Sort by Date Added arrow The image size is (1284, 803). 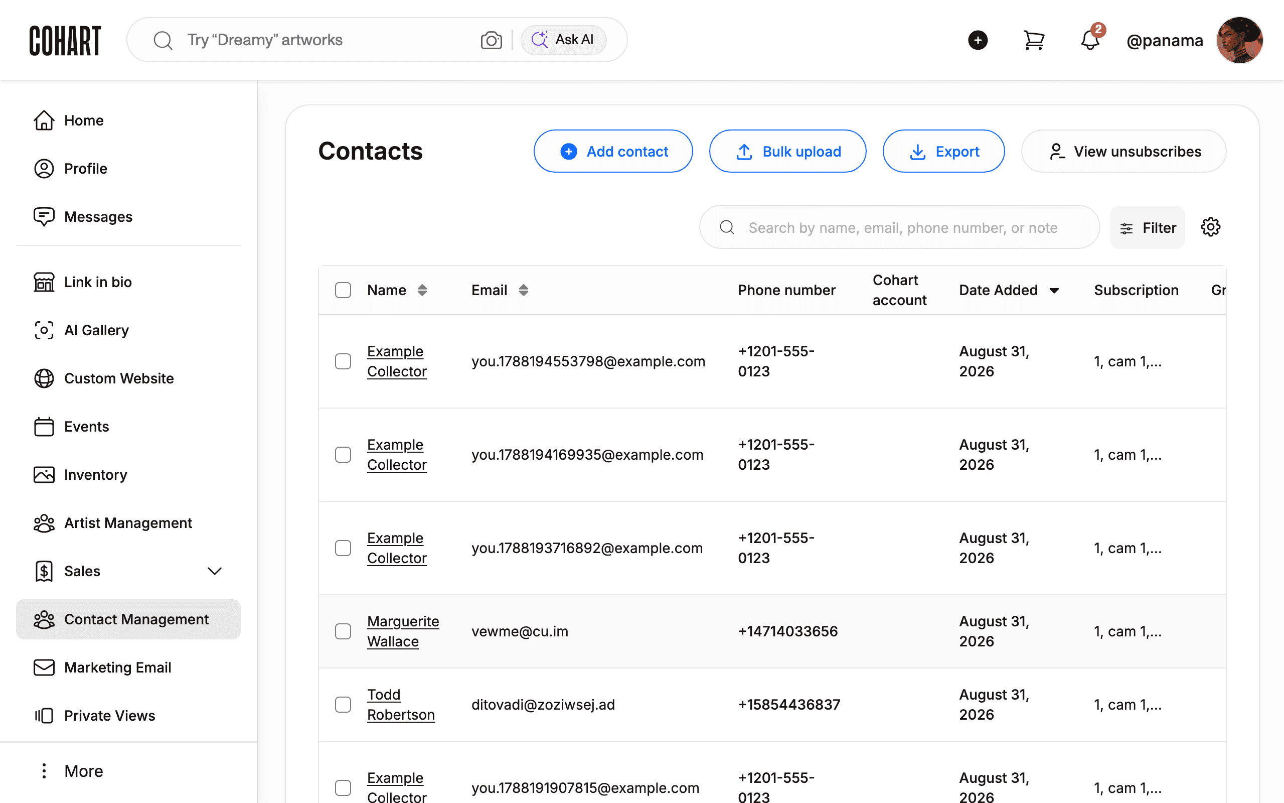tap(1054, 291)
